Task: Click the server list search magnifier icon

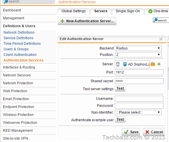Action: point(156,20)
